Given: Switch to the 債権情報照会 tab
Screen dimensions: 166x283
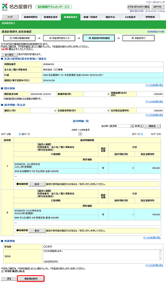Looking at the screenshot, I should [x=31, y=17].
